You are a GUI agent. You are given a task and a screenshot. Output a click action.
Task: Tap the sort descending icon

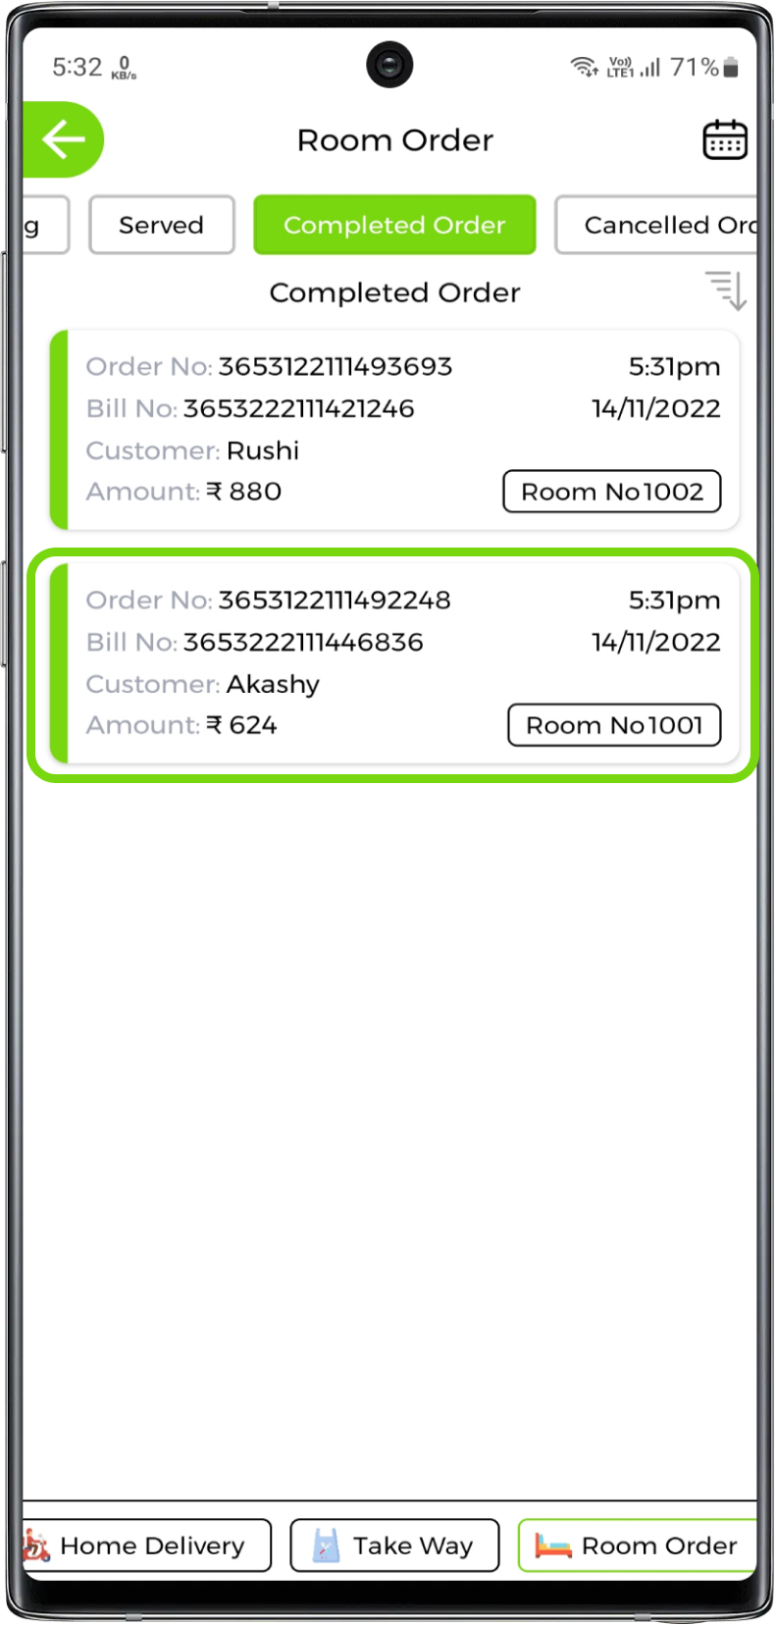(726, 290)
